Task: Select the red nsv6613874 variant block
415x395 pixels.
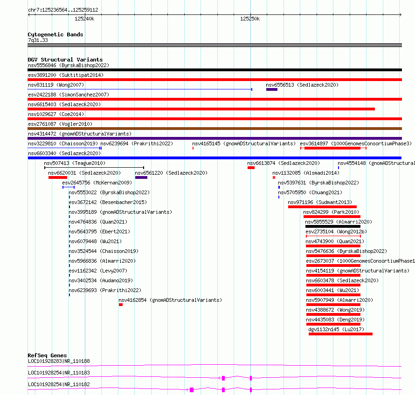Action: 251,168
